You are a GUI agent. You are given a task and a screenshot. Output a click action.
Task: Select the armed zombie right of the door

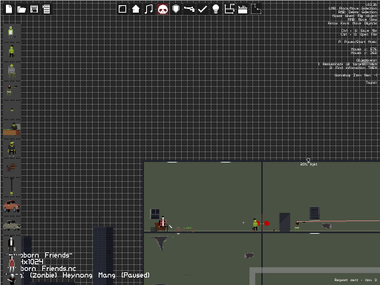(298, 226)
